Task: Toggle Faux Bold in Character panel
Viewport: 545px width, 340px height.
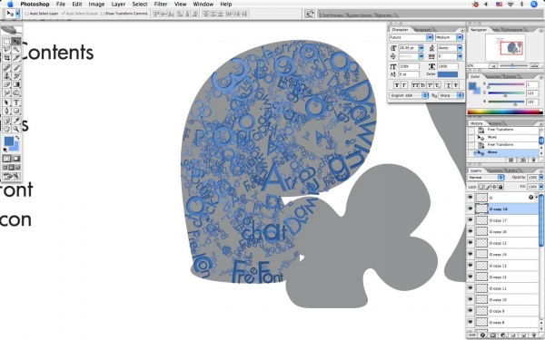Action: (x=396, y=85)
